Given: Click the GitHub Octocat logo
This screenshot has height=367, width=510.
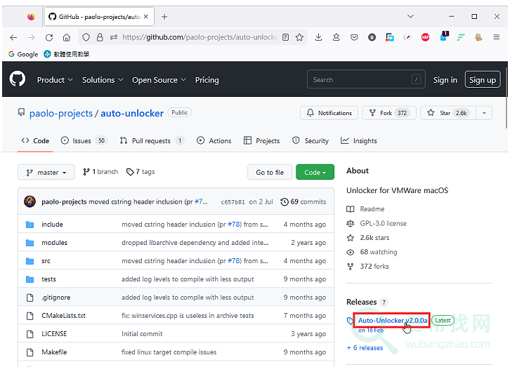Looking at the screenshot, I should click(x=18, y=79).
